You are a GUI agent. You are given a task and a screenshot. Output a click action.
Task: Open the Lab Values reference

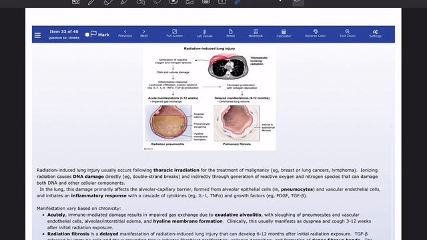[205, 34]
